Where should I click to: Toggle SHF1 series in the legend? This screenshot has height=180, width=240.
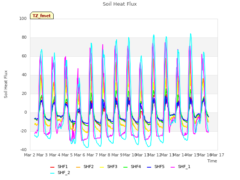pyautogui.click(x=59, y=166)
